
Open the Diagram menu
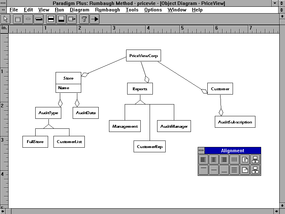pos(79,10)
